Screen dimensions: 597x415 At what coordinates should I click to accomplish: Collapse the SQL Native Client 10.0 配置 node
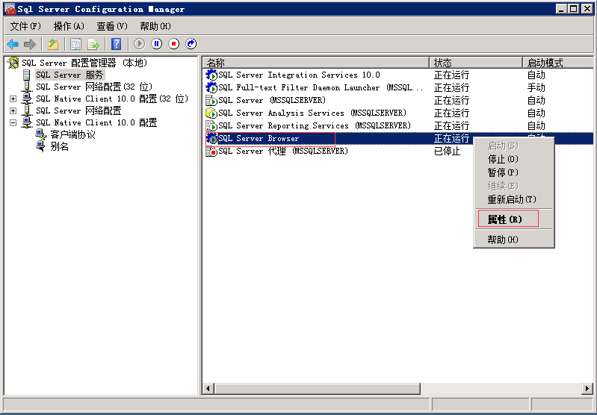13,123
